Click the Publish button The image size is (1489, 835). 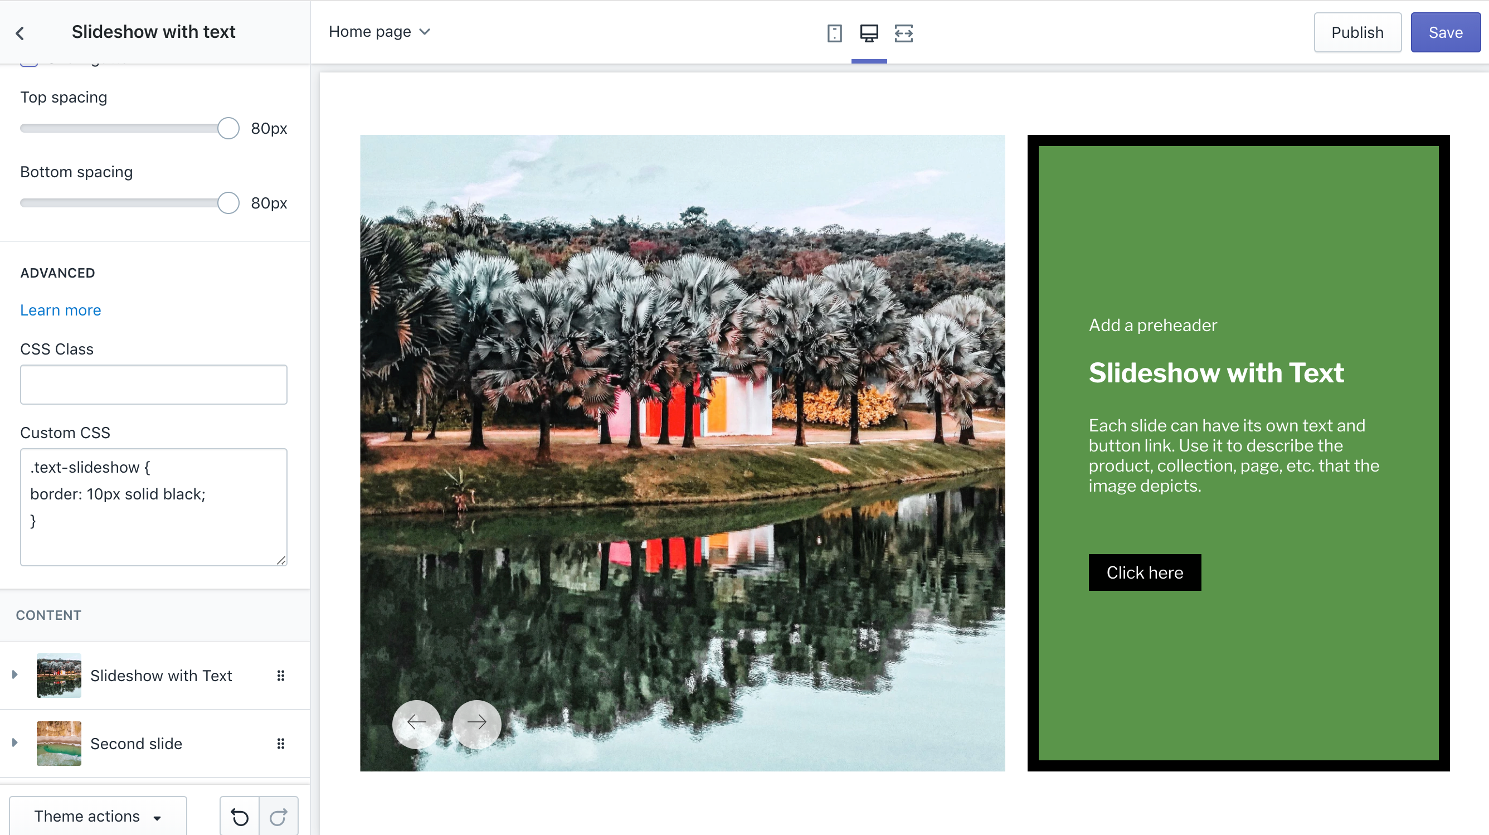(x=1357, y=32)
